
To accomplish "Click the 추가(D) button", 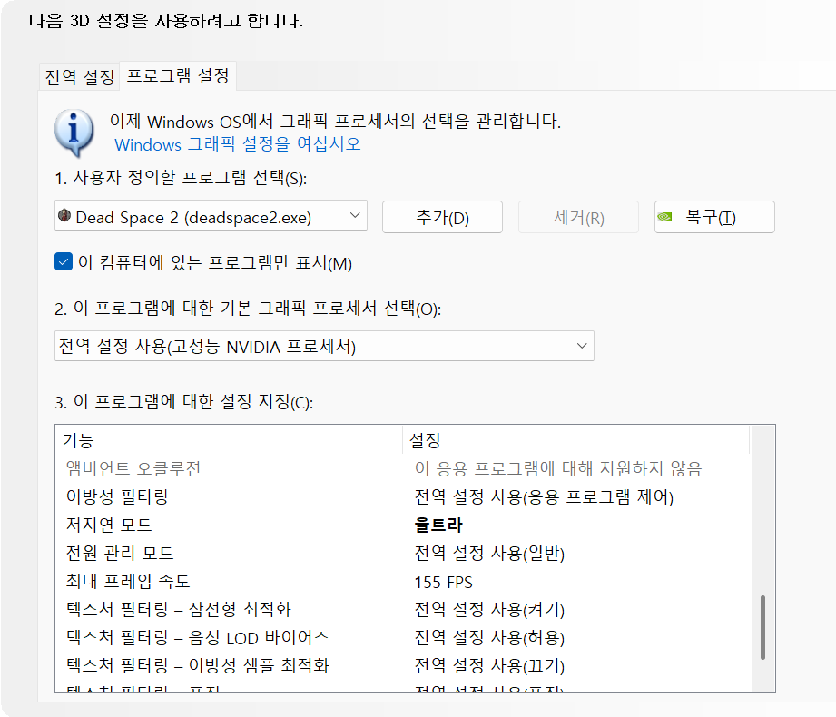I will point(442,217).
